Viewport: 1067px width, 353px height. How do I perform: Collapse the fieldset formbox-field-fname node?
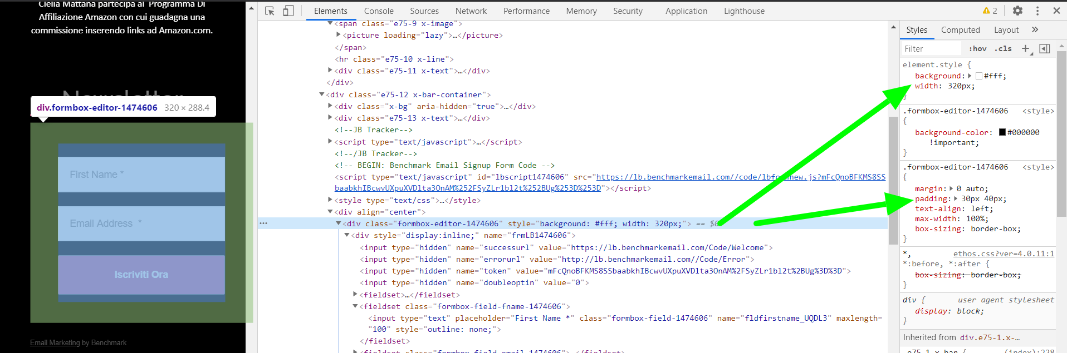(355, 306)
